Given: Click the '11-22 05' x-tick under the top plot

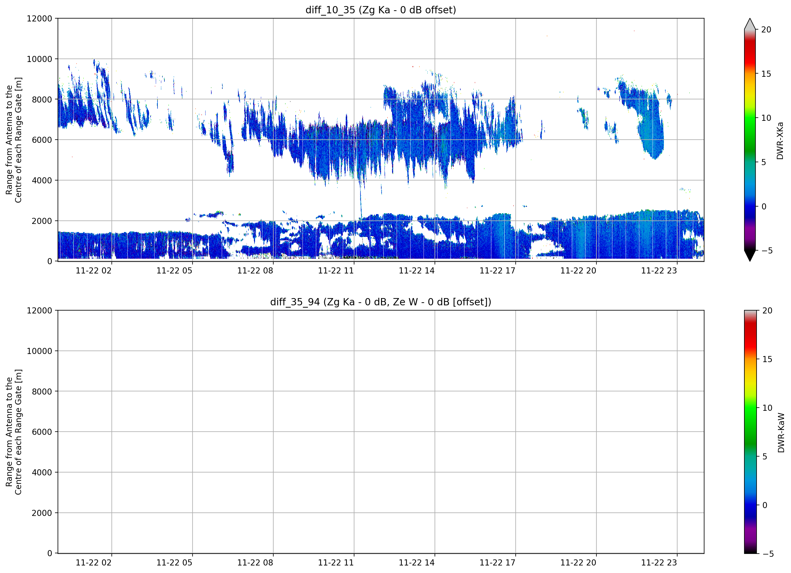Looking at the screenshot, I should [x=174, y=271].
